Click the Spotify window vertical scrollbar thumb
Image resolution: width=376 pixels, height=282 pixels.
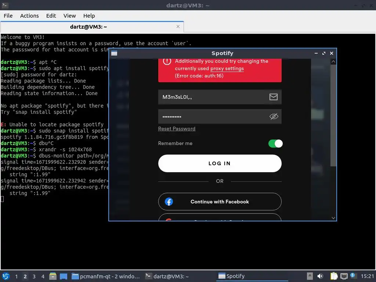click(x=333, y=115)
